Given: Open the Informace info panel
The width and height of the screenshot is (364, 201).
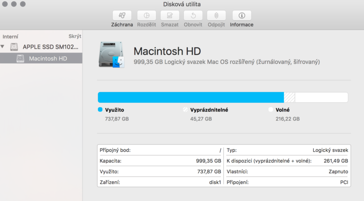Looking at the screenshot, I should click(x=242, y=16).
